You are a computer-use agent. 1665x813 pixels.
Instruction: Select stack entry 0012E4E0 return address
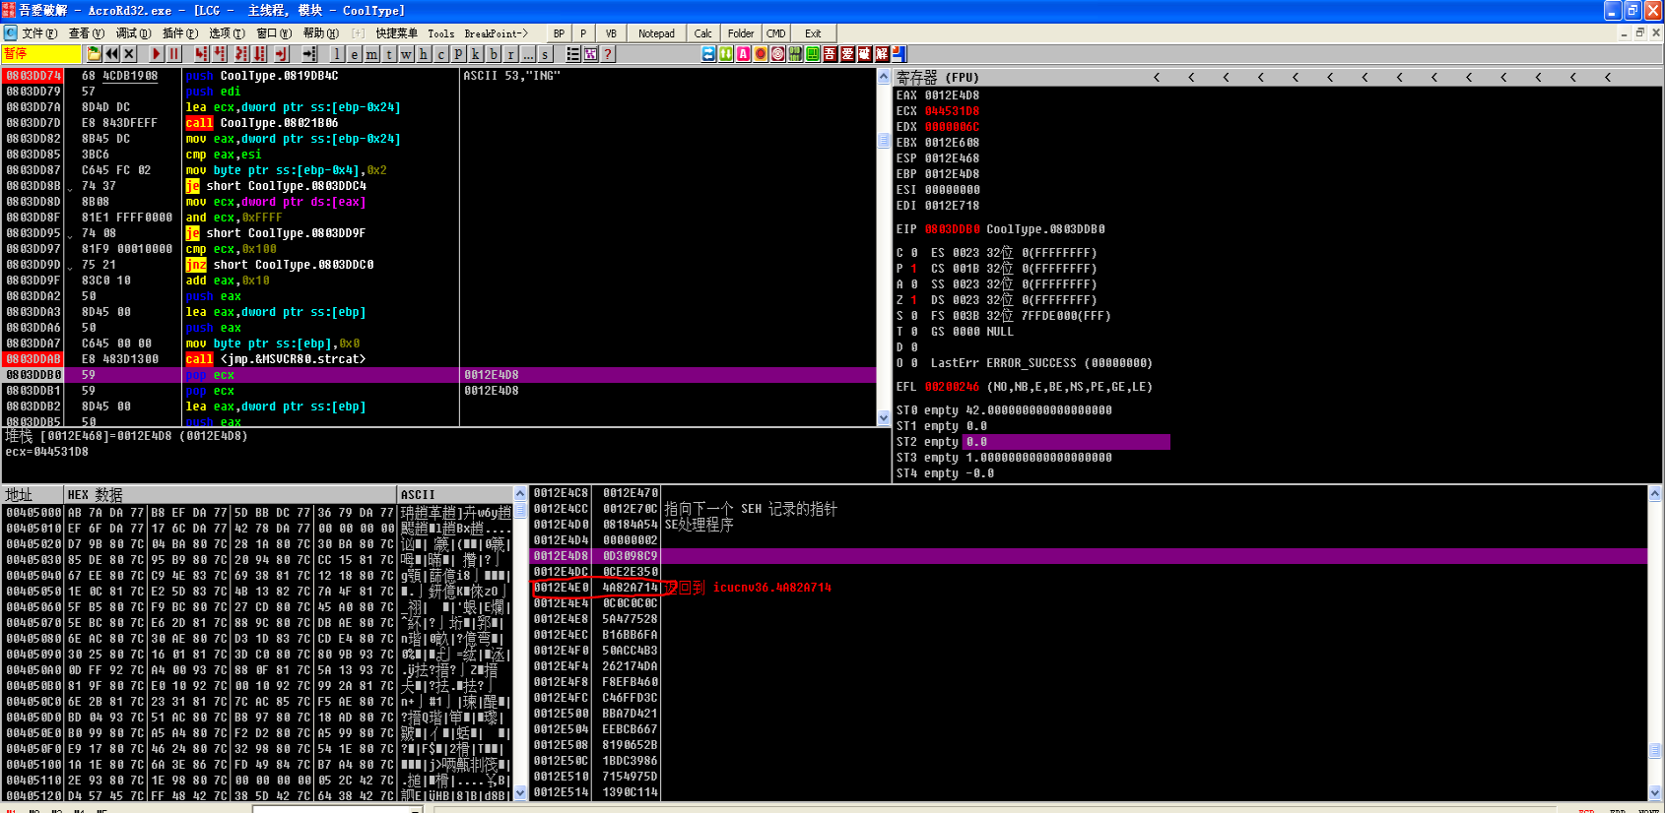[x=1089, y=588]
